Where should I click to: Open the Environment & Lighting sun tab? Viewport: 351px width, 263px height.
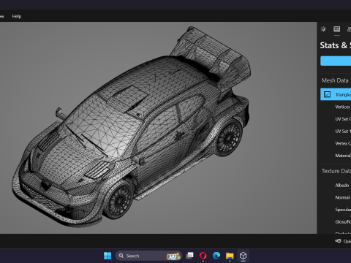323,29
